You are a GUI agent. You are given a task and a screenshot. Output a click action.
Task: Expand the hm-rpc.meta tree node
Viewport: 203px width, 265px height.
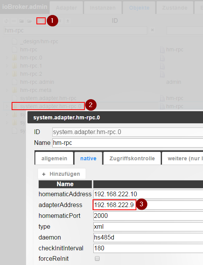pyautogui.click(x=7, y=90)
